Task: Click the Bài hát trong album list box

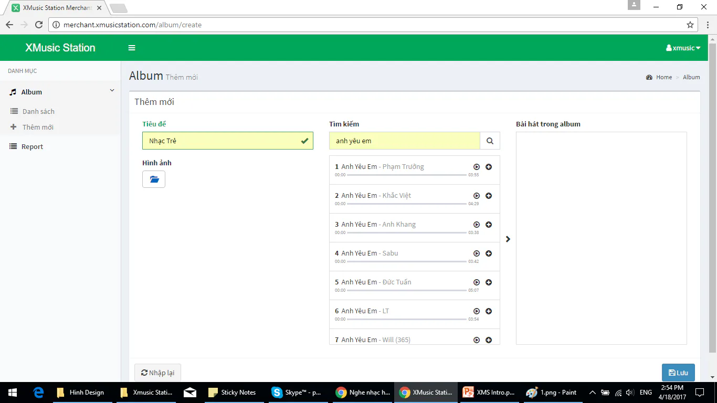Action: 602,238
